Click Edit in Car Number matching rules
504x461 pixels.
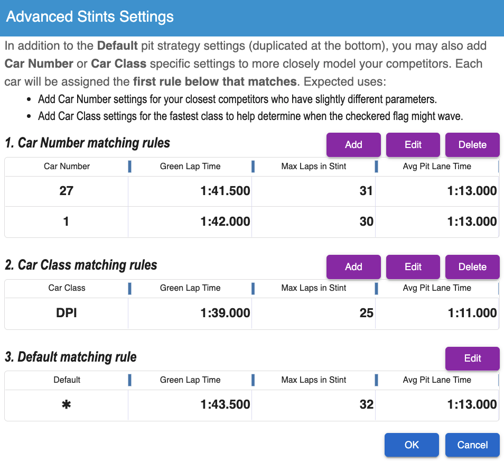pos(413,145)
